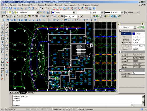This screenshot has width=147, height=111.
Task: Select the Arc drawing tool
Action: 7,42
